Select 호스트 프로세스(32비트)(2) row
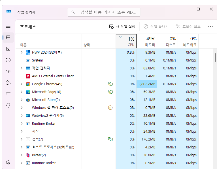The image size is (217, 169). [x=107, y=147]
